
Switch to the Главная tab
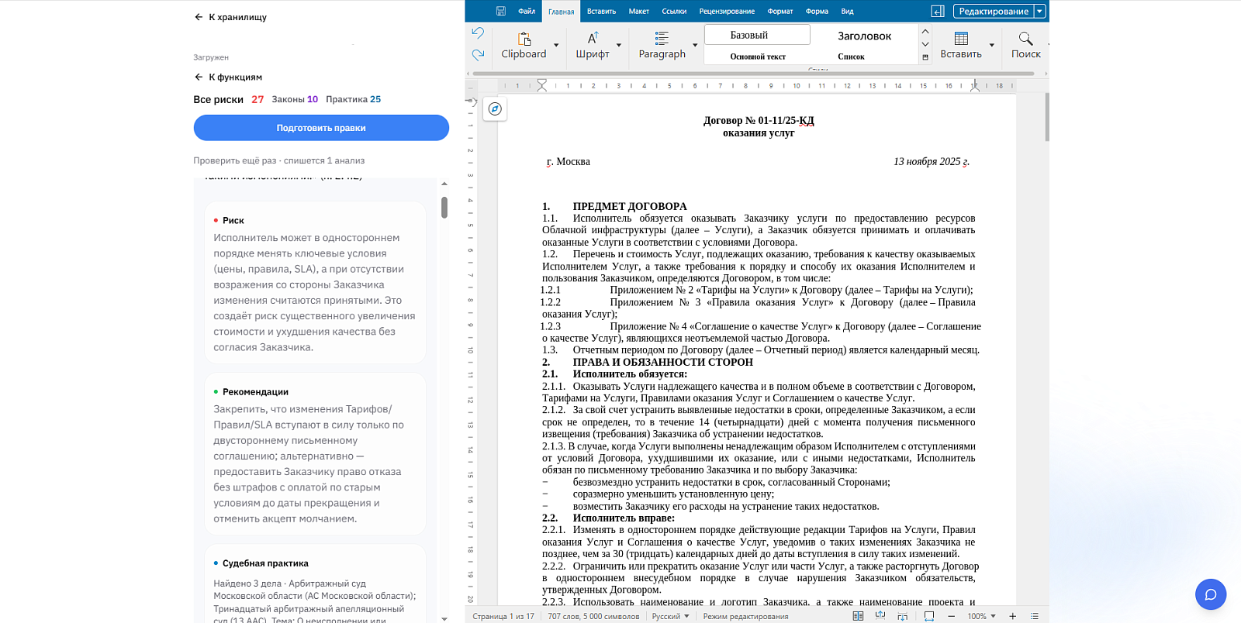click(x=561, y=11)
